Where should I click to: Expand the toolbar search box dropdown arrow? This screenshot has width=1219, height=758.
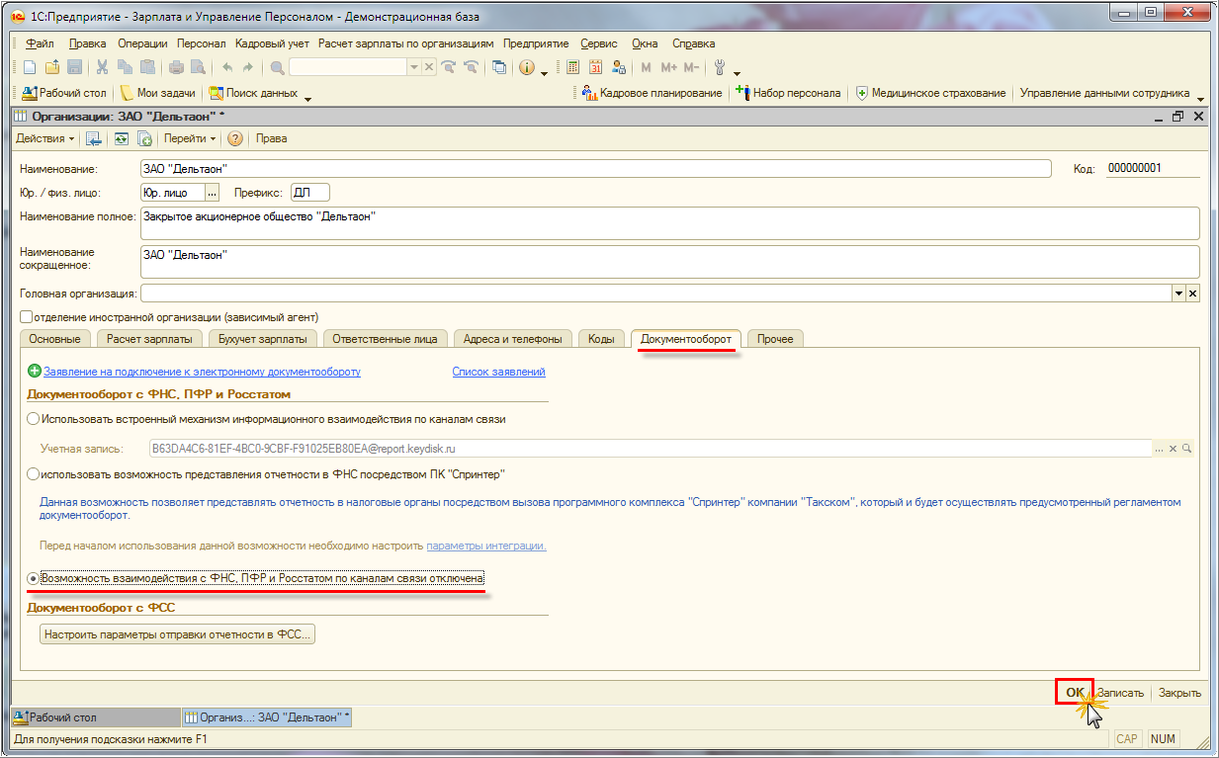(414, 67)
